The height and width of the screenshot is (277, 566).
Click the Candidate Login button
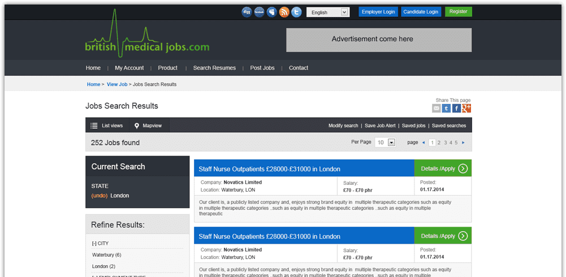coord(421,11)
